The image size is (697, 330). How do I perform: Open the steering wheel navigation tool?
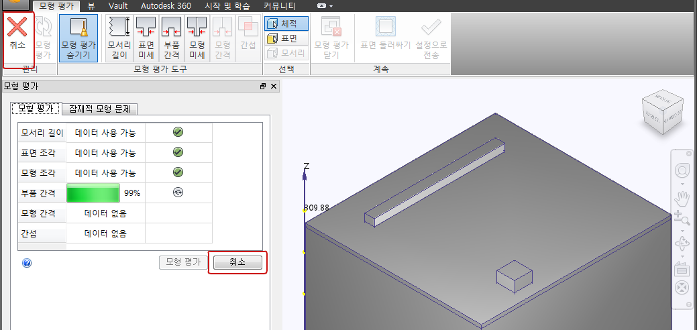682,170
